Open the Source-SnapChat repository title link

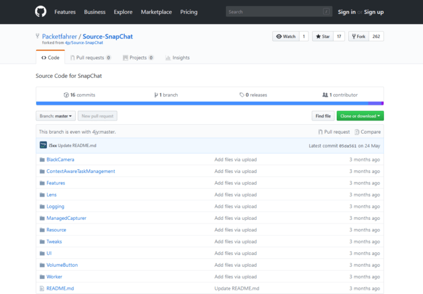[x=108, y=36]
